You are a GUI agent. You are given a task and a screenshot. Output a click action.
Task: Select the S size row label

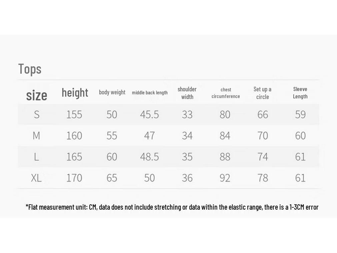37,115
